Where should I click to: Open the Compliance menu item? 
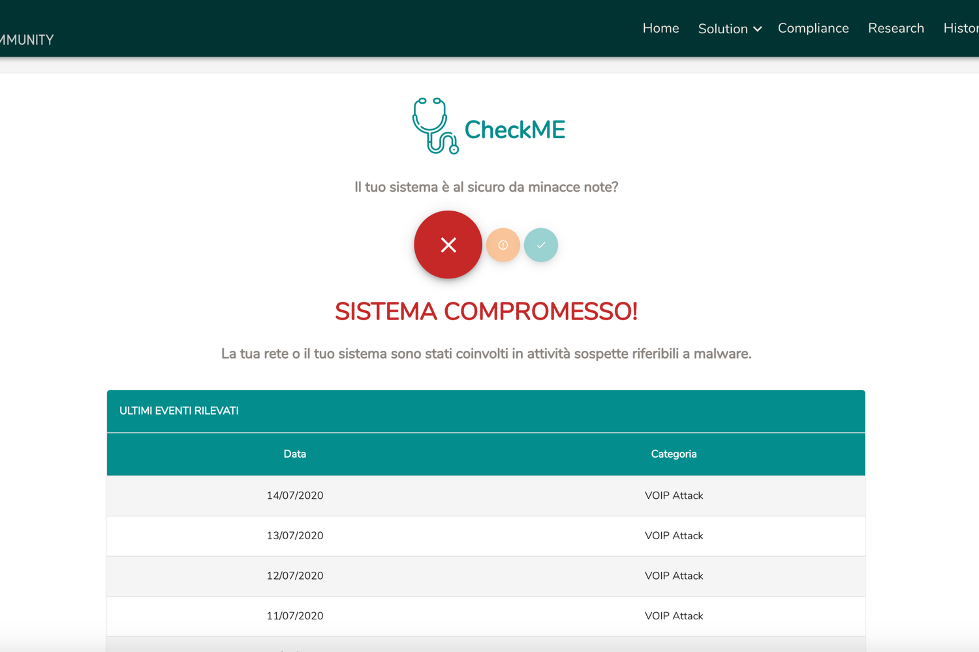(813, 28)
